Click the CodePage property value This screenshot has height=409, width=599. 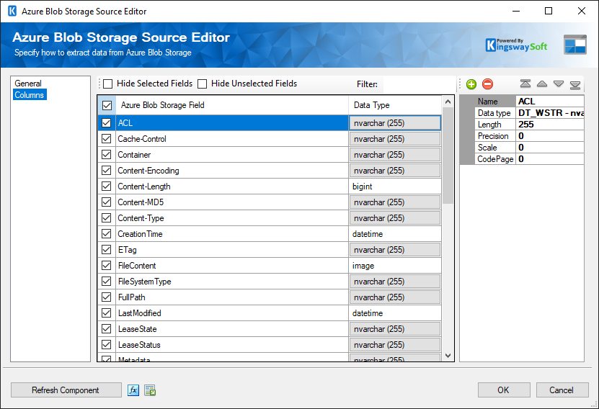point(550,158)
